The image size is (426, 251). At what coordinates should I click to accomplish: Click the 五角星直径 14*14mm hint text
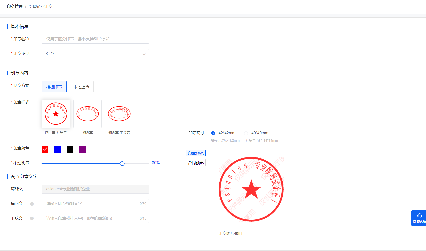point(262,140)
